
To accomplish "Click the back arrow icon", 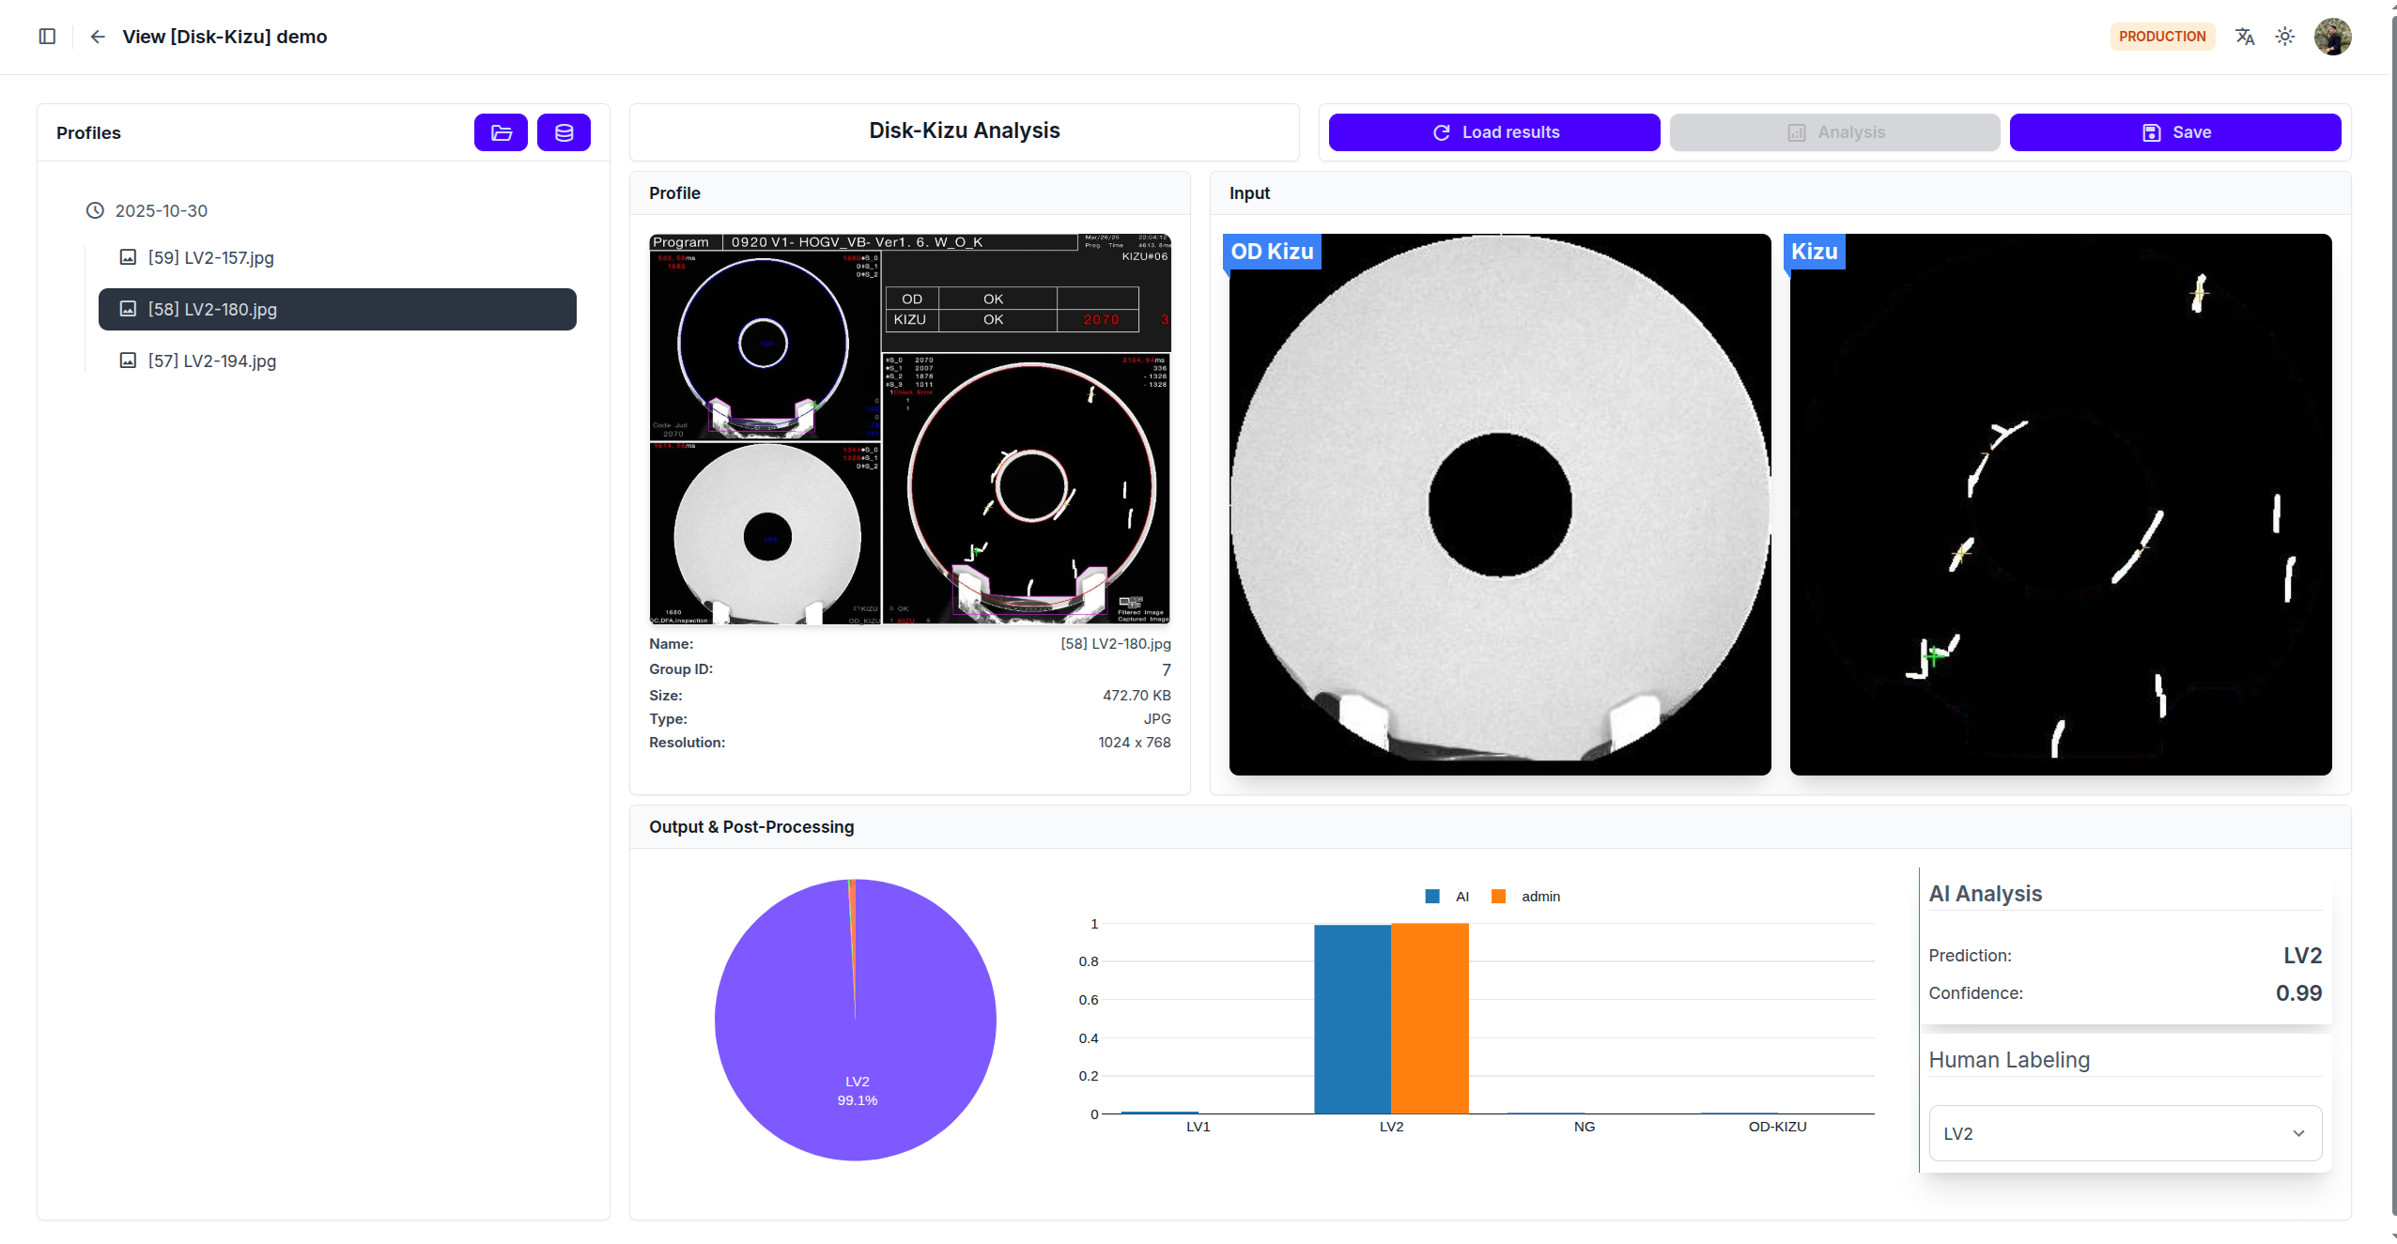I will click(x=98, y=37).
